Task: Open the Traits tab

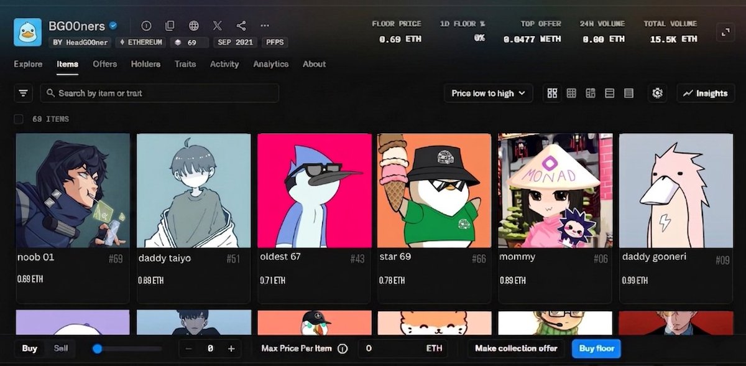Action: point(185,64)
